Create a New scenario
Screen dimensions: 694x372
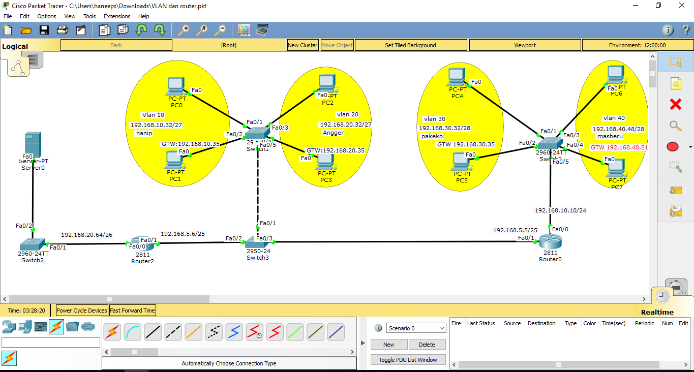(x=389, y=344)
